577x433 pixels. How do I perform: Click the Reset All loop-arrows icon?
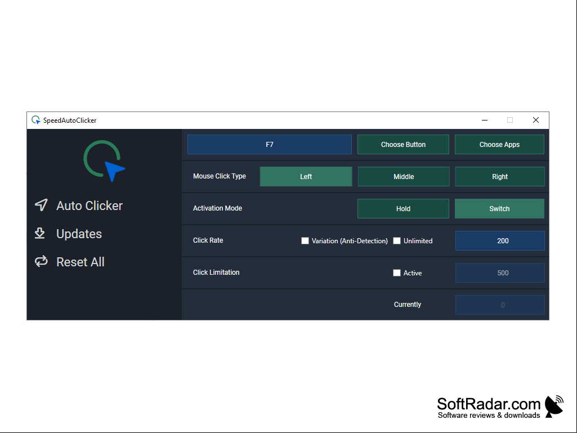coord(41,261)
